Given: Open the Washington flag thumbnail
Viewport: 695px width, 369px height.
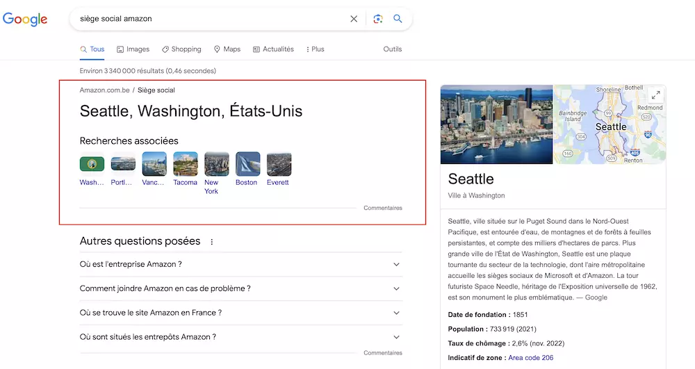Looking at the screenshot, I should (92, 164).
